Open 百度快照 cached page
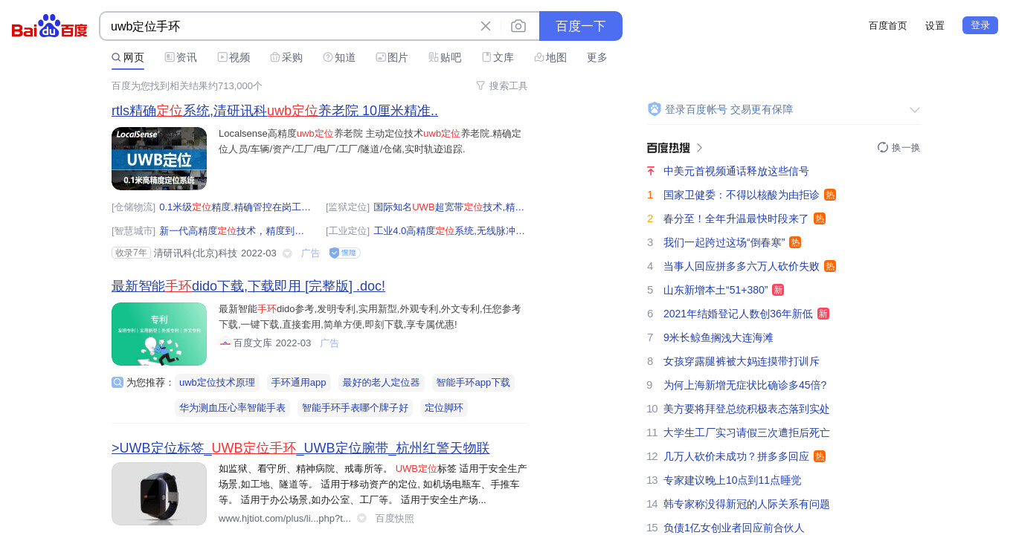This screenshot has width=1016, height=541. [394, 519]
